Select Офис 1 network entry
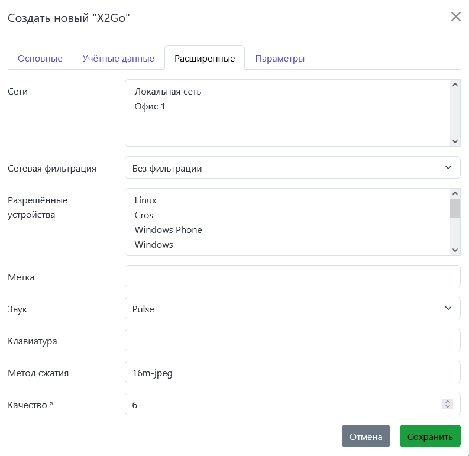 coord(150,106)
